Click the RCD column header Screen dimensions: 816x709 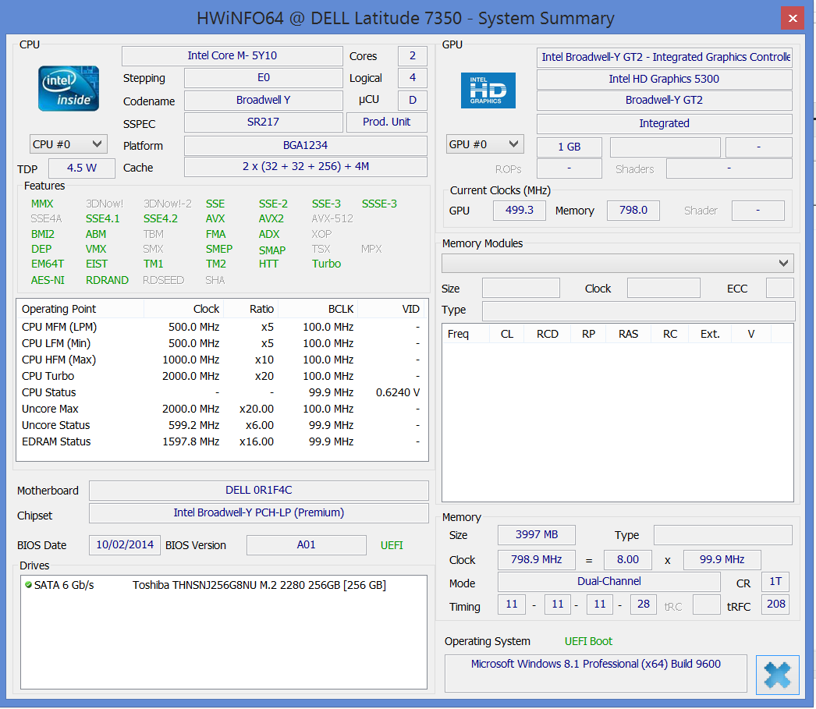548,334
